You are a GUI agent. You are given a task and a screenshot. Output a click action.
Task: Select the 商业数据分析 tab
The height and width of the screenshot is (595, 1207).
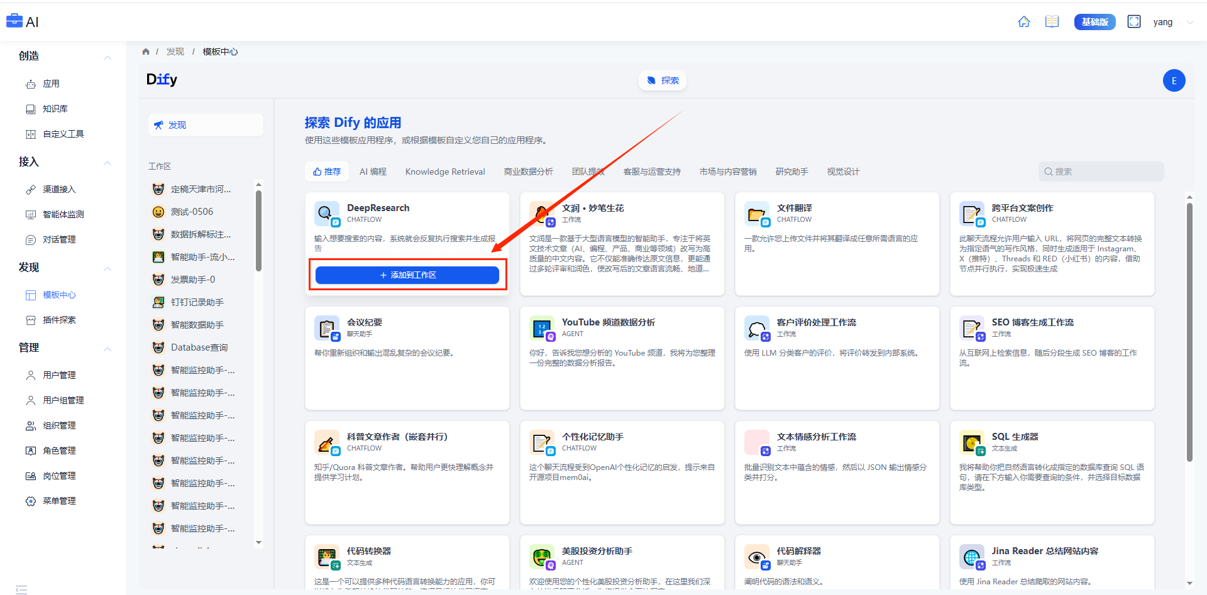click(528, 172)
